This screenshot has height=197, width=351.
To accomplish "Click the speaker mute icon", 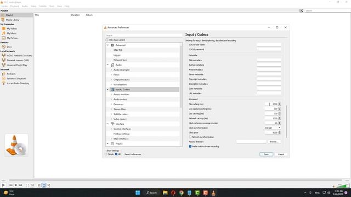I will pyautogui.click(x=334, y=186).
